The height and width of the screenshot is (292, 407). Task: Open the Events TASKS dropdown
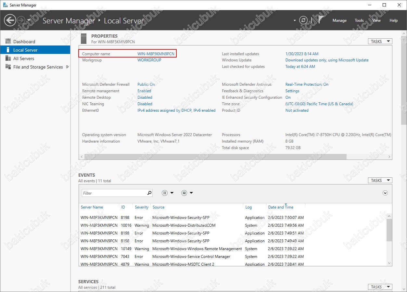tap(380, 180)
